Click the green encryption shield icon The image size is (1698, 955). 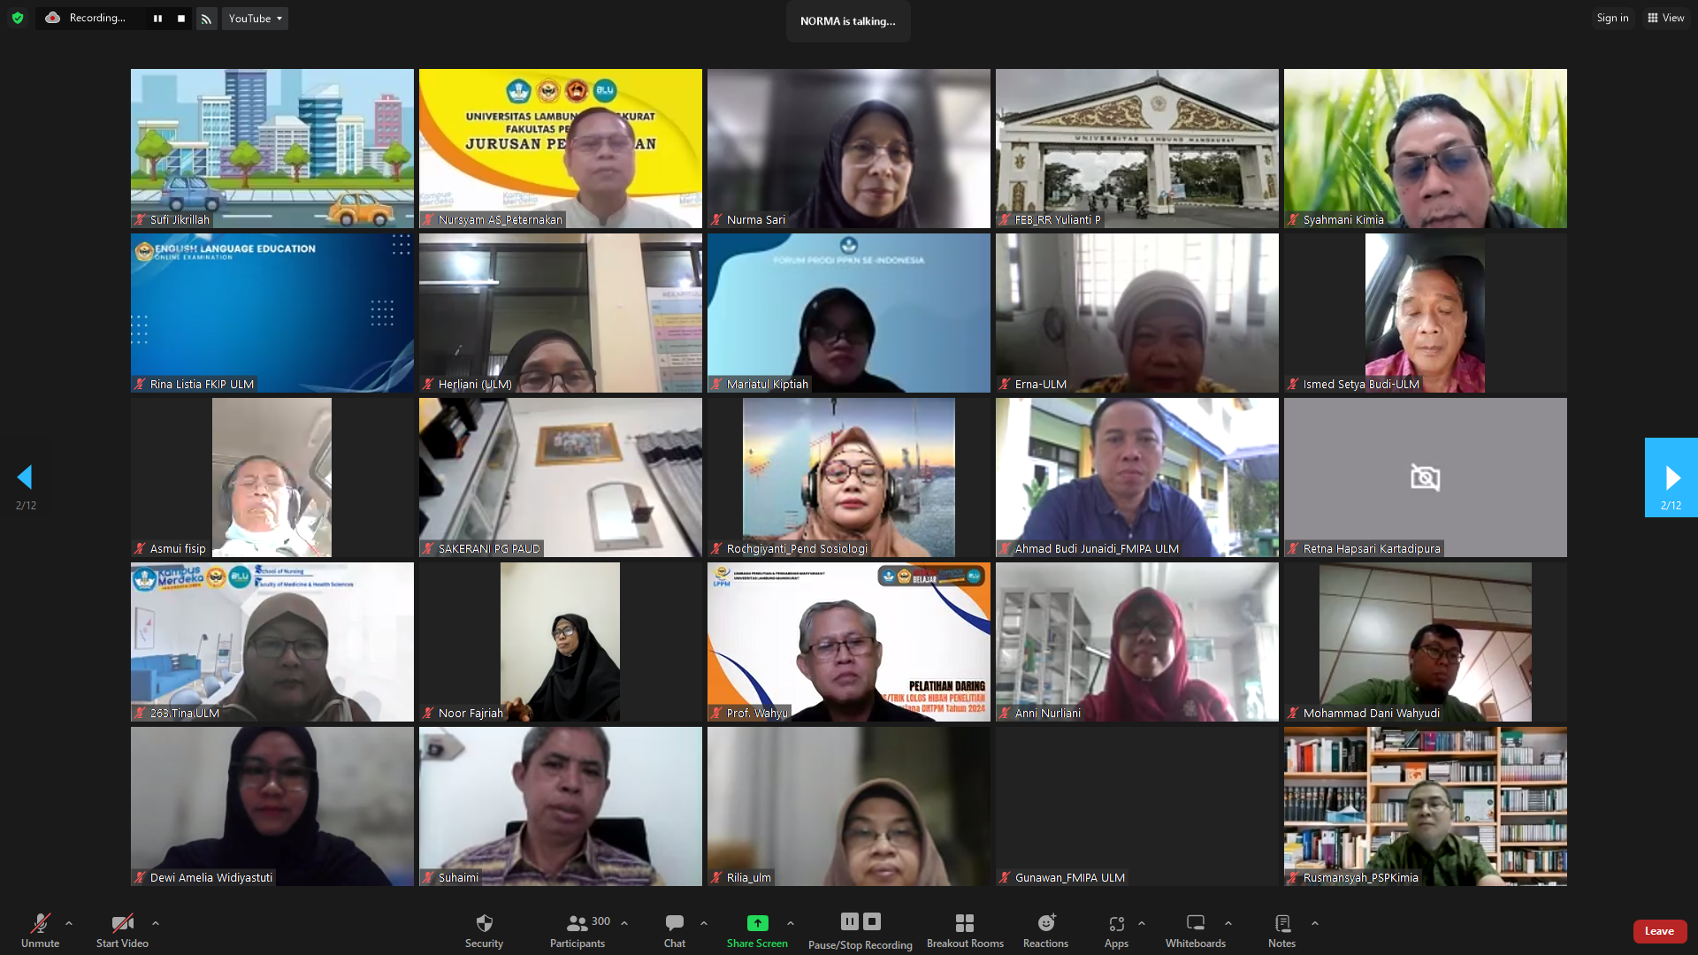coord(18,18)
